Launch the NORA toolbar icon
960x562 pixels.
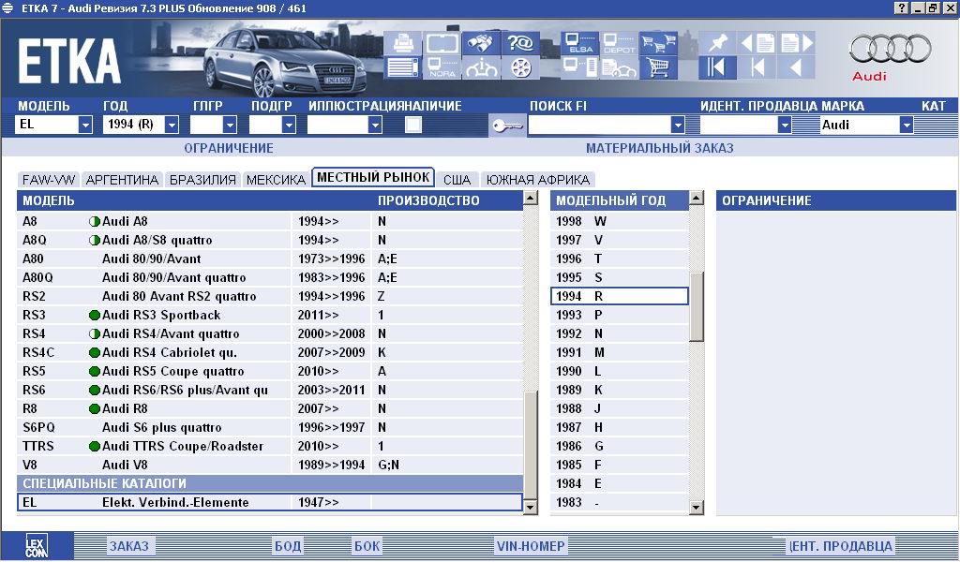click(x=442, y=67)
